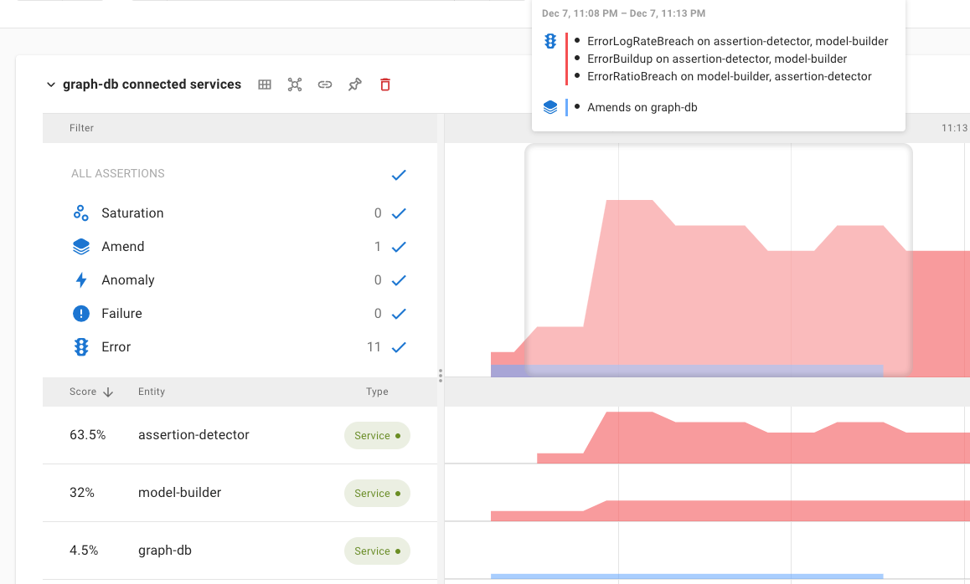Image resolution: width=970 pixels, height=584 pixels.
Task: Copy link using the chain link icon
Action: [325, 84]
